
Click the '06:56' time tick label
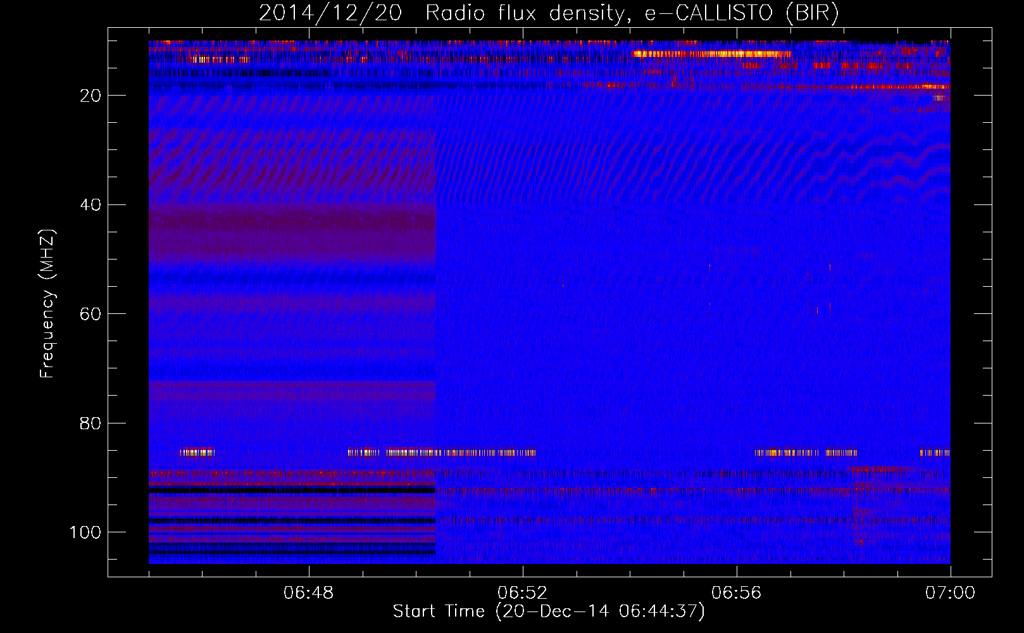click(x=737, y=593)
